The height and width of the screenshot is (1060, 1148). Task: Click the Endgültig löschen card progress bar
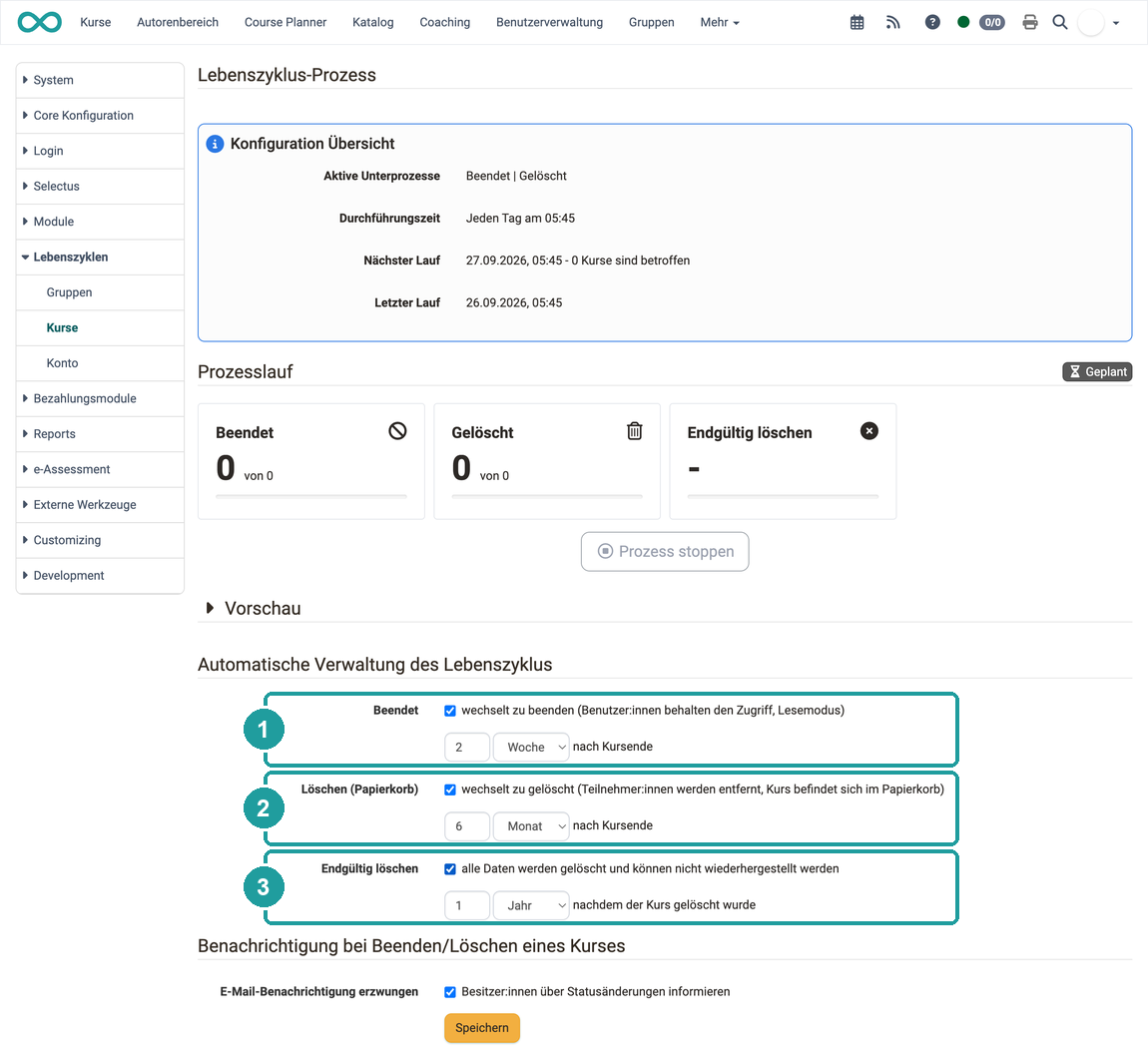pos(783,496)
